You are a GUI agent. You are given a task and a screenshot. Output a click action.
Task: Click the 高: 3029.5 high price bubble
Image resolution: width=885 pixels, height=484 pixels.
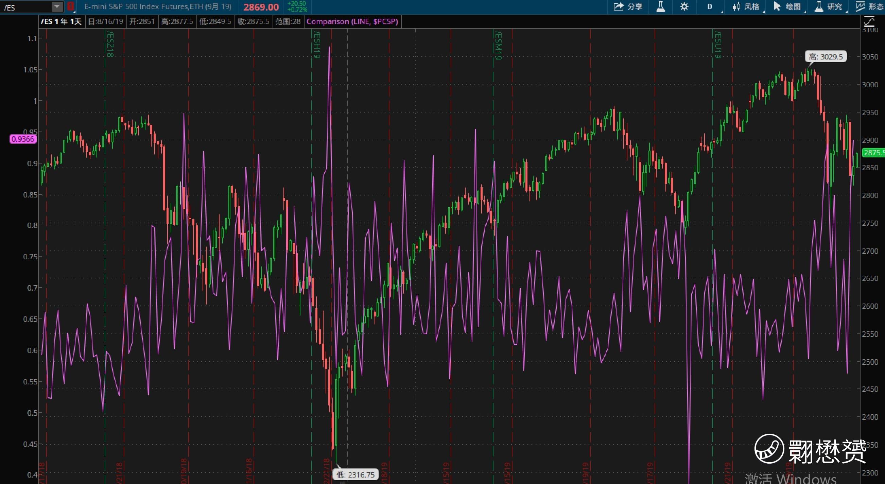click(825, 57)
